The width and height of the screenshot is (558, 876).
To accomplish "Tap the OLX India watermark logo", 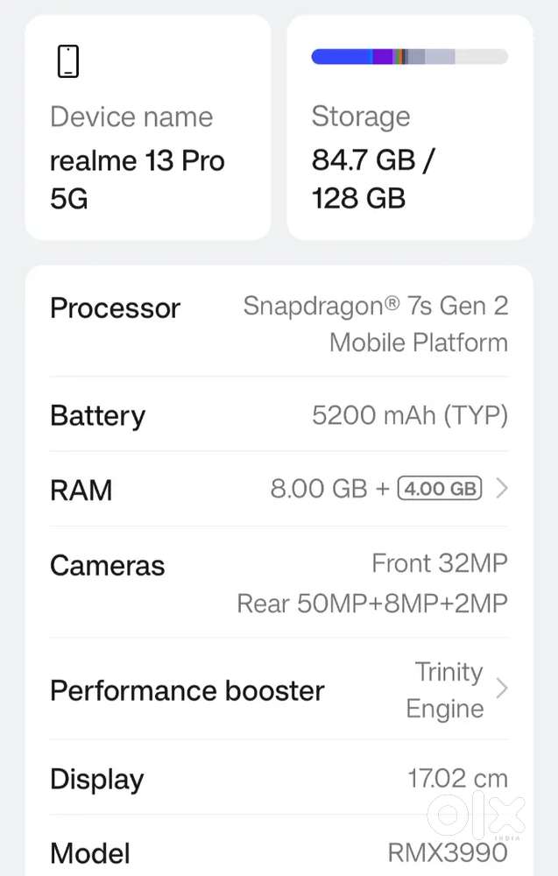I will tap(477, 815).
